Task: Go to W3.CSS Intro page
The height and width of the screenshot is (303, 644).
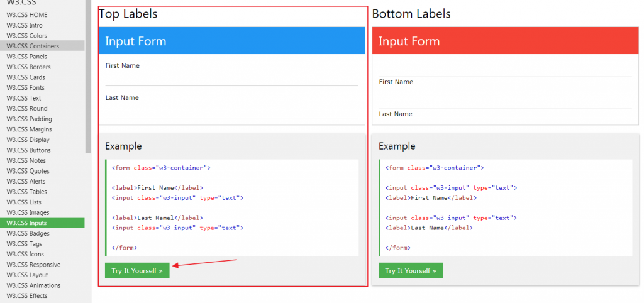Action: (x=25, y=25)
